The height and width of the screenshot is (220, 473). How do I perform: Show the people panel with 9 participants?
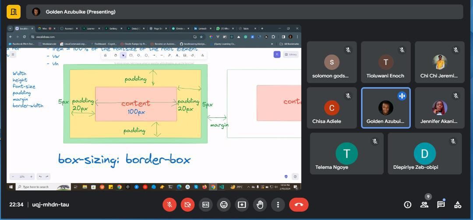tap(424, 205)
